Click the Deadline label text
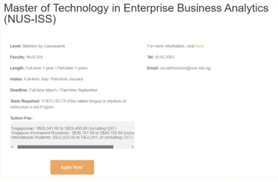Image resolution: width=278 pixels, height=182 pixels. [x=19, y=90]
